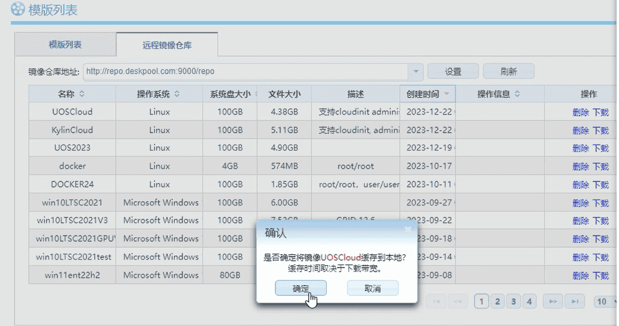Click the 80GB system disk cell
The width and height of the screenshot is (619, 326).
point(229,275)
